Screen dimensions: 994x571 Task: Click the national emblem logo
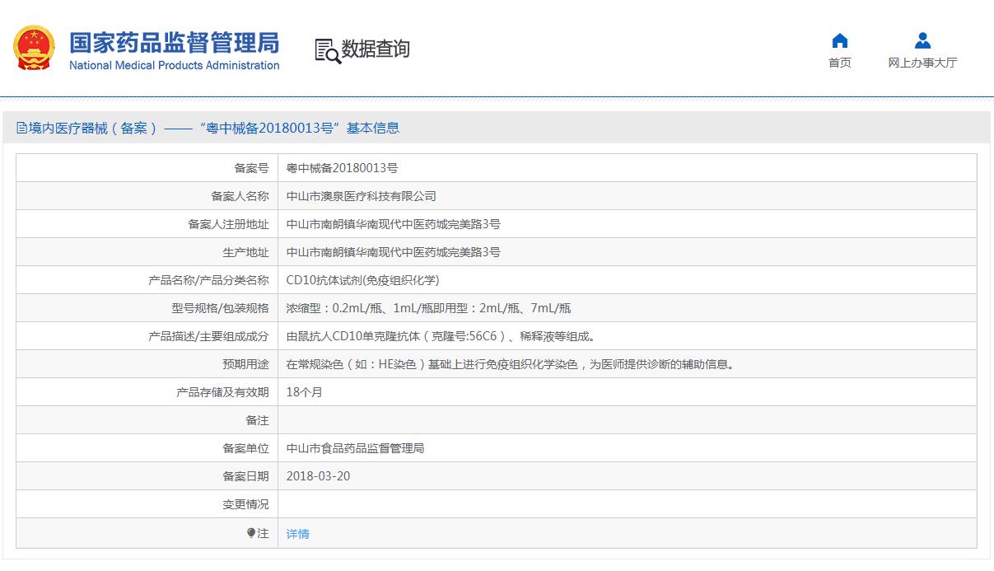(35, 48)
